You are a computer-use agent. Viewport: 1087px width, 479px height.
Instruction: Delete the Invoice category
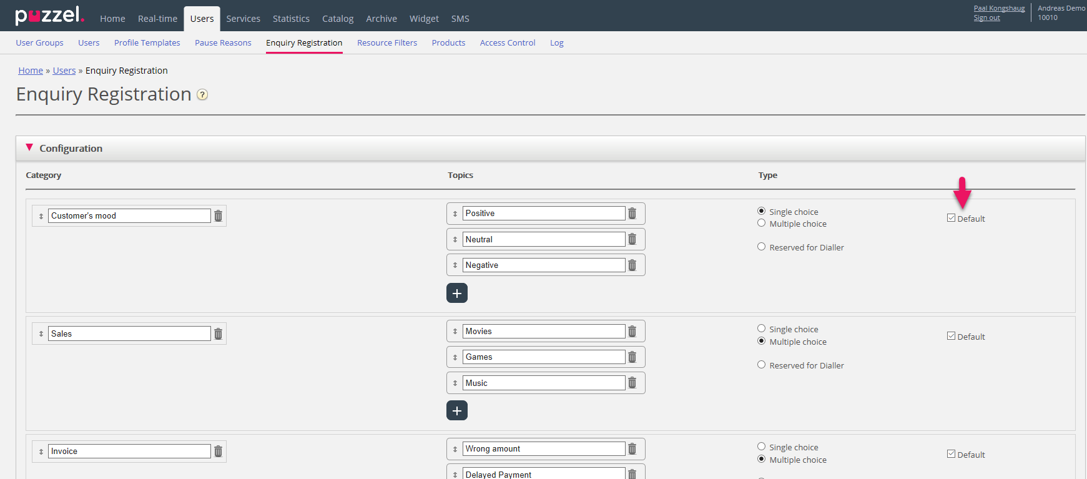[x=218, y=452]
